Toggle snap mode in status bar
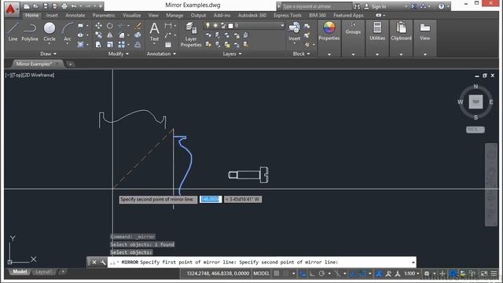The height and width of the screenshot is (283, 503). coord(285,274)
